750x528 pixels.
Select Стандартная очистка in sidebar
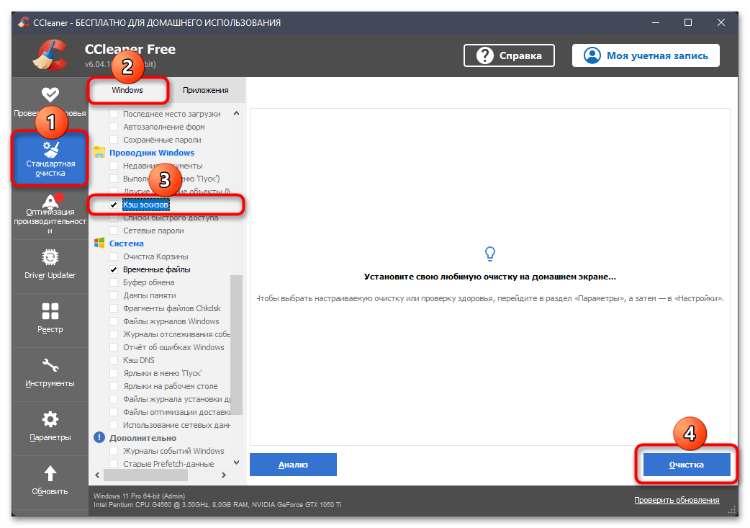pos(50,158)
